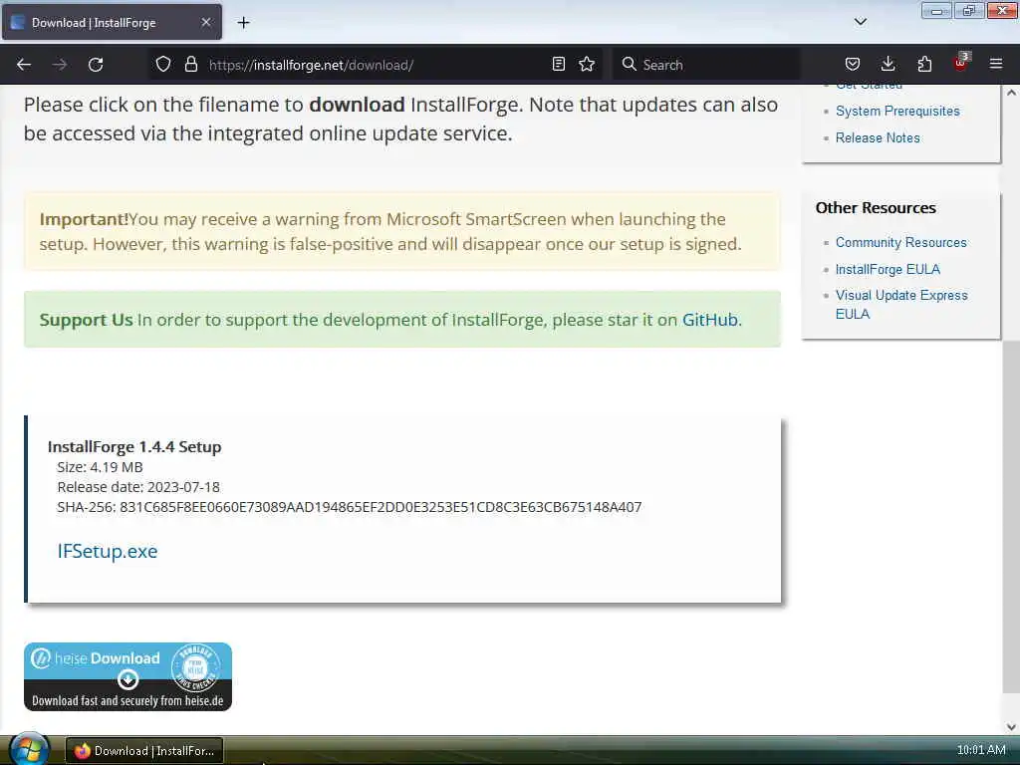Open the Firefox downloads panel
Image resolution: width=1020 pixels, height=765 pixels.
coord(888,65)
